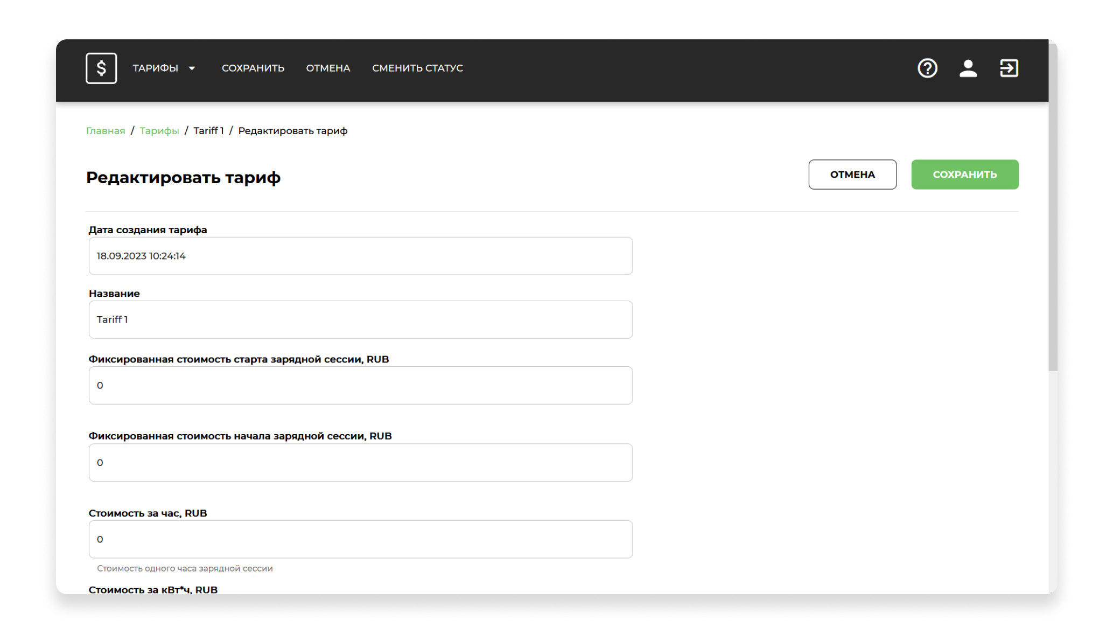The height and width of the screenshot is (634, 1113).
Task: Select СОХРАНИТЬ in the top navigation bar
Action: point(253,68)
